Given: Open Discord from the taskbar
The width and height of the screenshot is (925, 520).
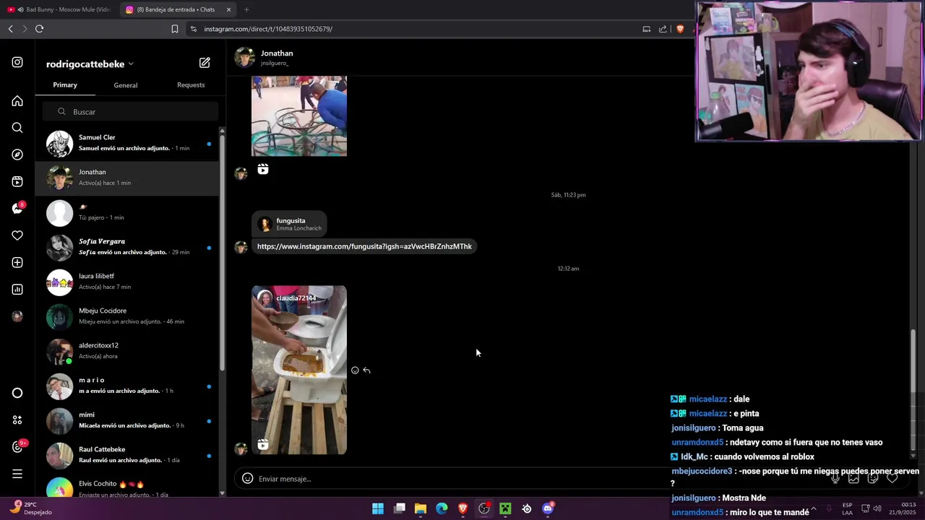Looking at the screenshot, I should [548, 508].
